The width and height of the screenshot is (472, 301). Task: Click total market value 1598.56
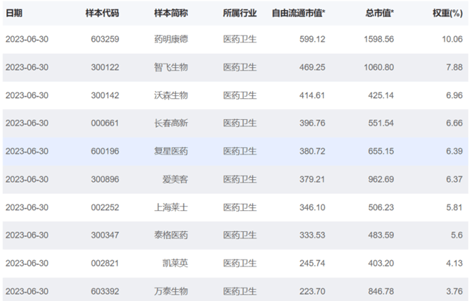tap(379, 39)
